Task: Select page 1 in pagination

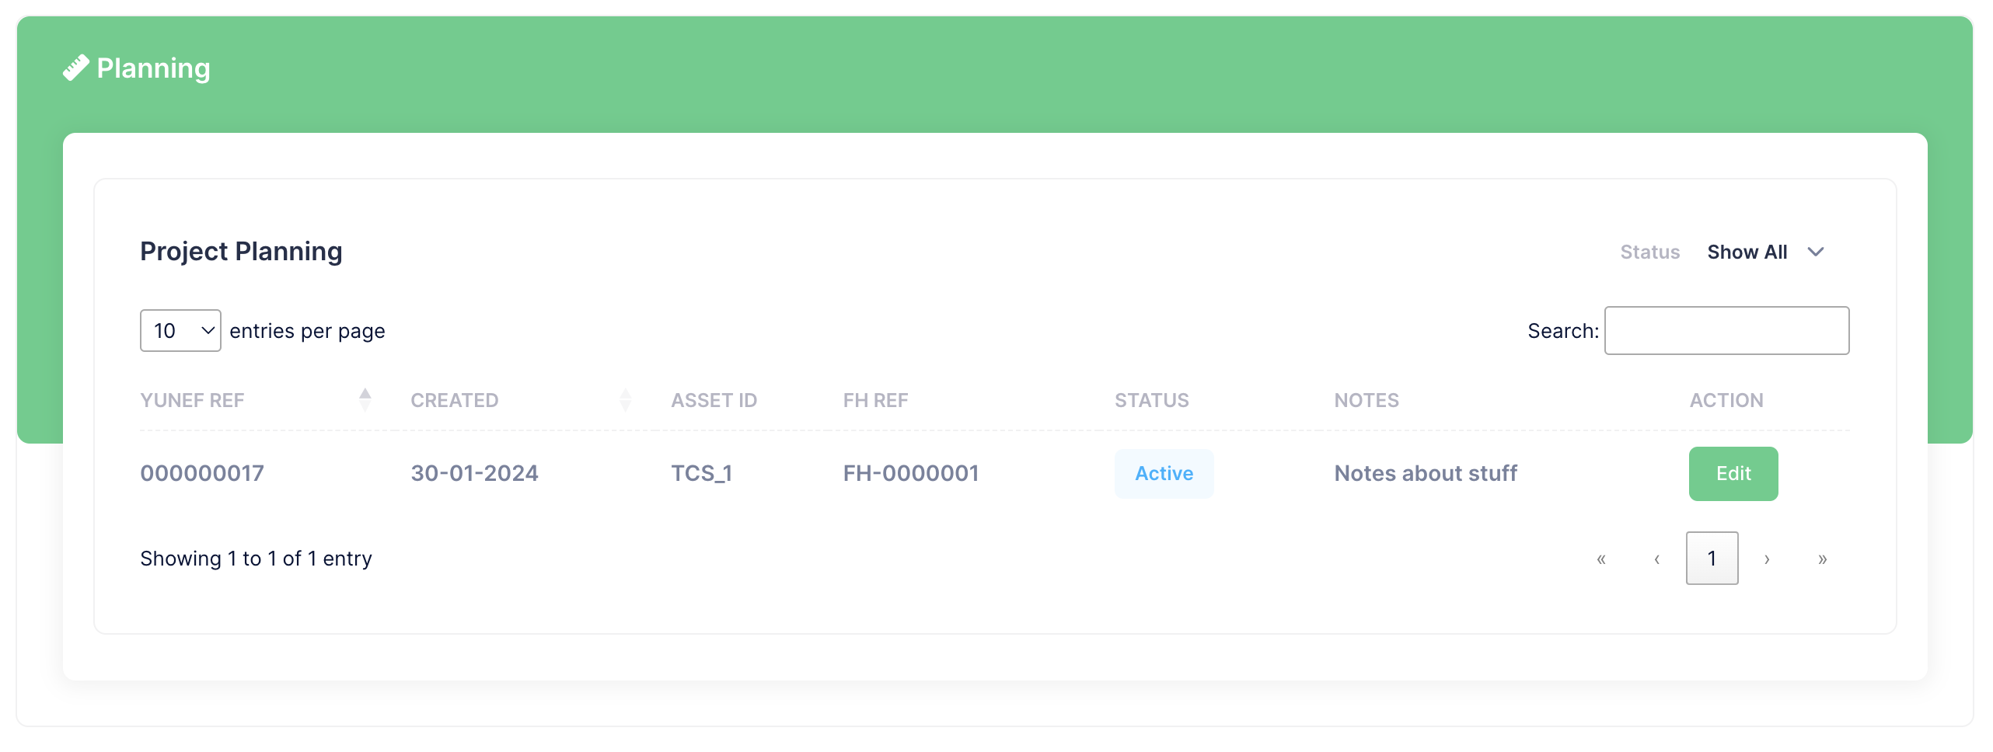Action: click(1712, 559)
